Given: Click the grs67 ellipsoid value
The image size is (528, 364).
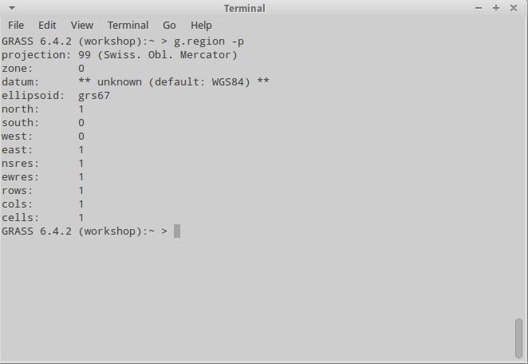Looking at the screenshot, I should click(94, 96).
